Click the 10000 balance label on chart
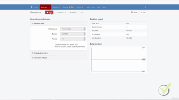The width and height of the screenshot is (179, 100). click(143, 59)
